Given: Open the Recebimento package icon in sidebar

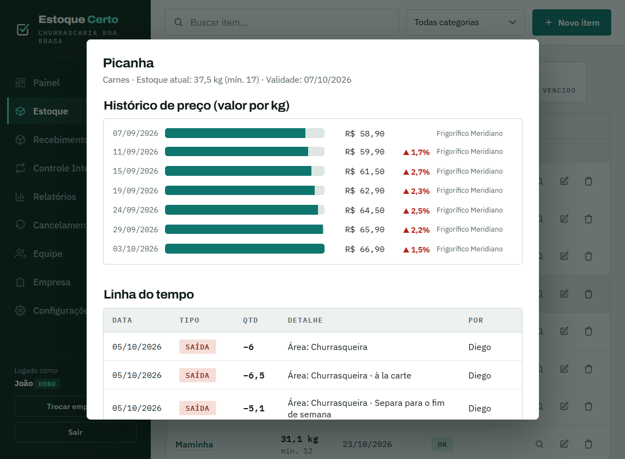Looking at the screenshot, I should pyautogui.click(x=20, y=140).
